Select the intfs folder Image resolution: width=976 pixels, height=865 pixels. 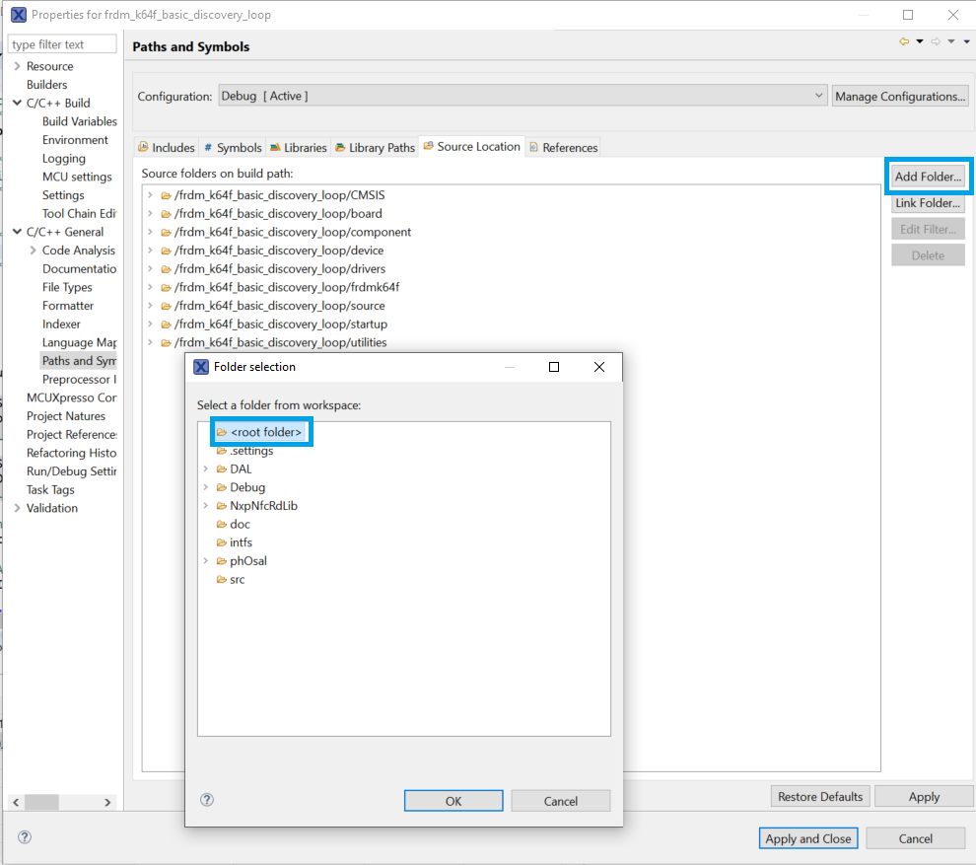pyautogui.click(x=241, y=542)
